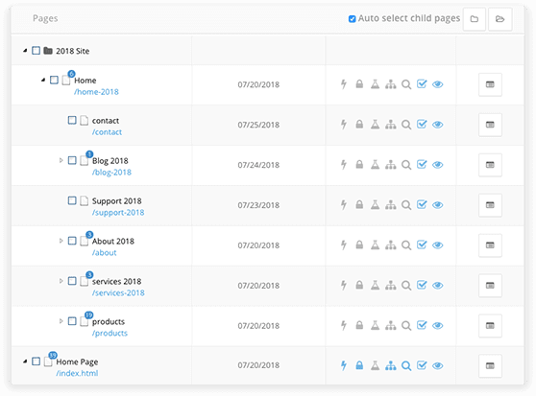536x396 pixels.
Task: Click the details button for contact row
Action: [490, 125]
